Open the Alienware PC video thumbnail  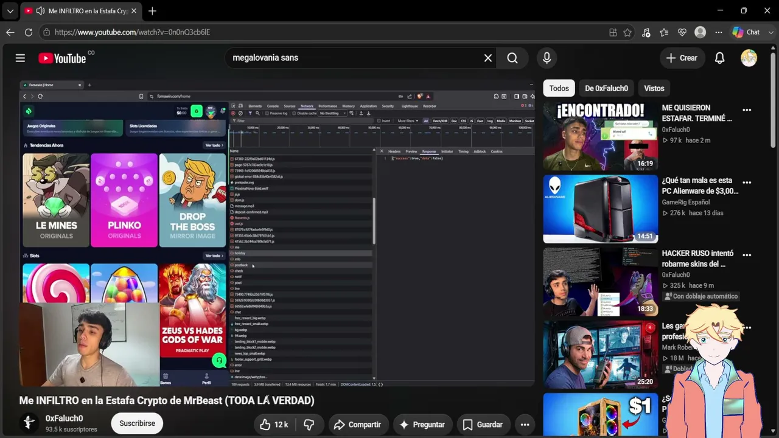coord(600,209)
